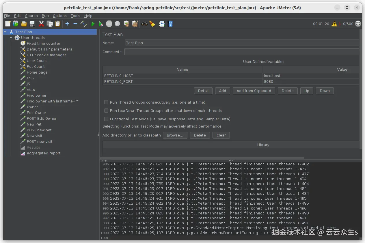This screenshot has height=243, width=365.
Task: Click the Clear results broom icon
Action: [x=126, y=24]
